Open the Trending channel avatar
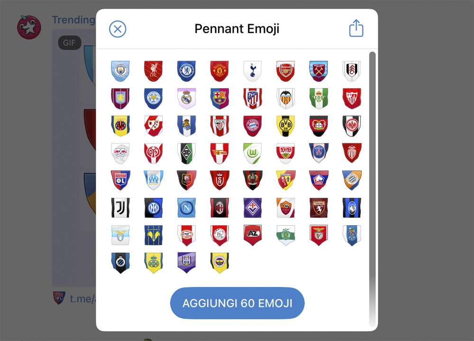The height and width of the screenshot is (341, 474). tap(29, 27)
